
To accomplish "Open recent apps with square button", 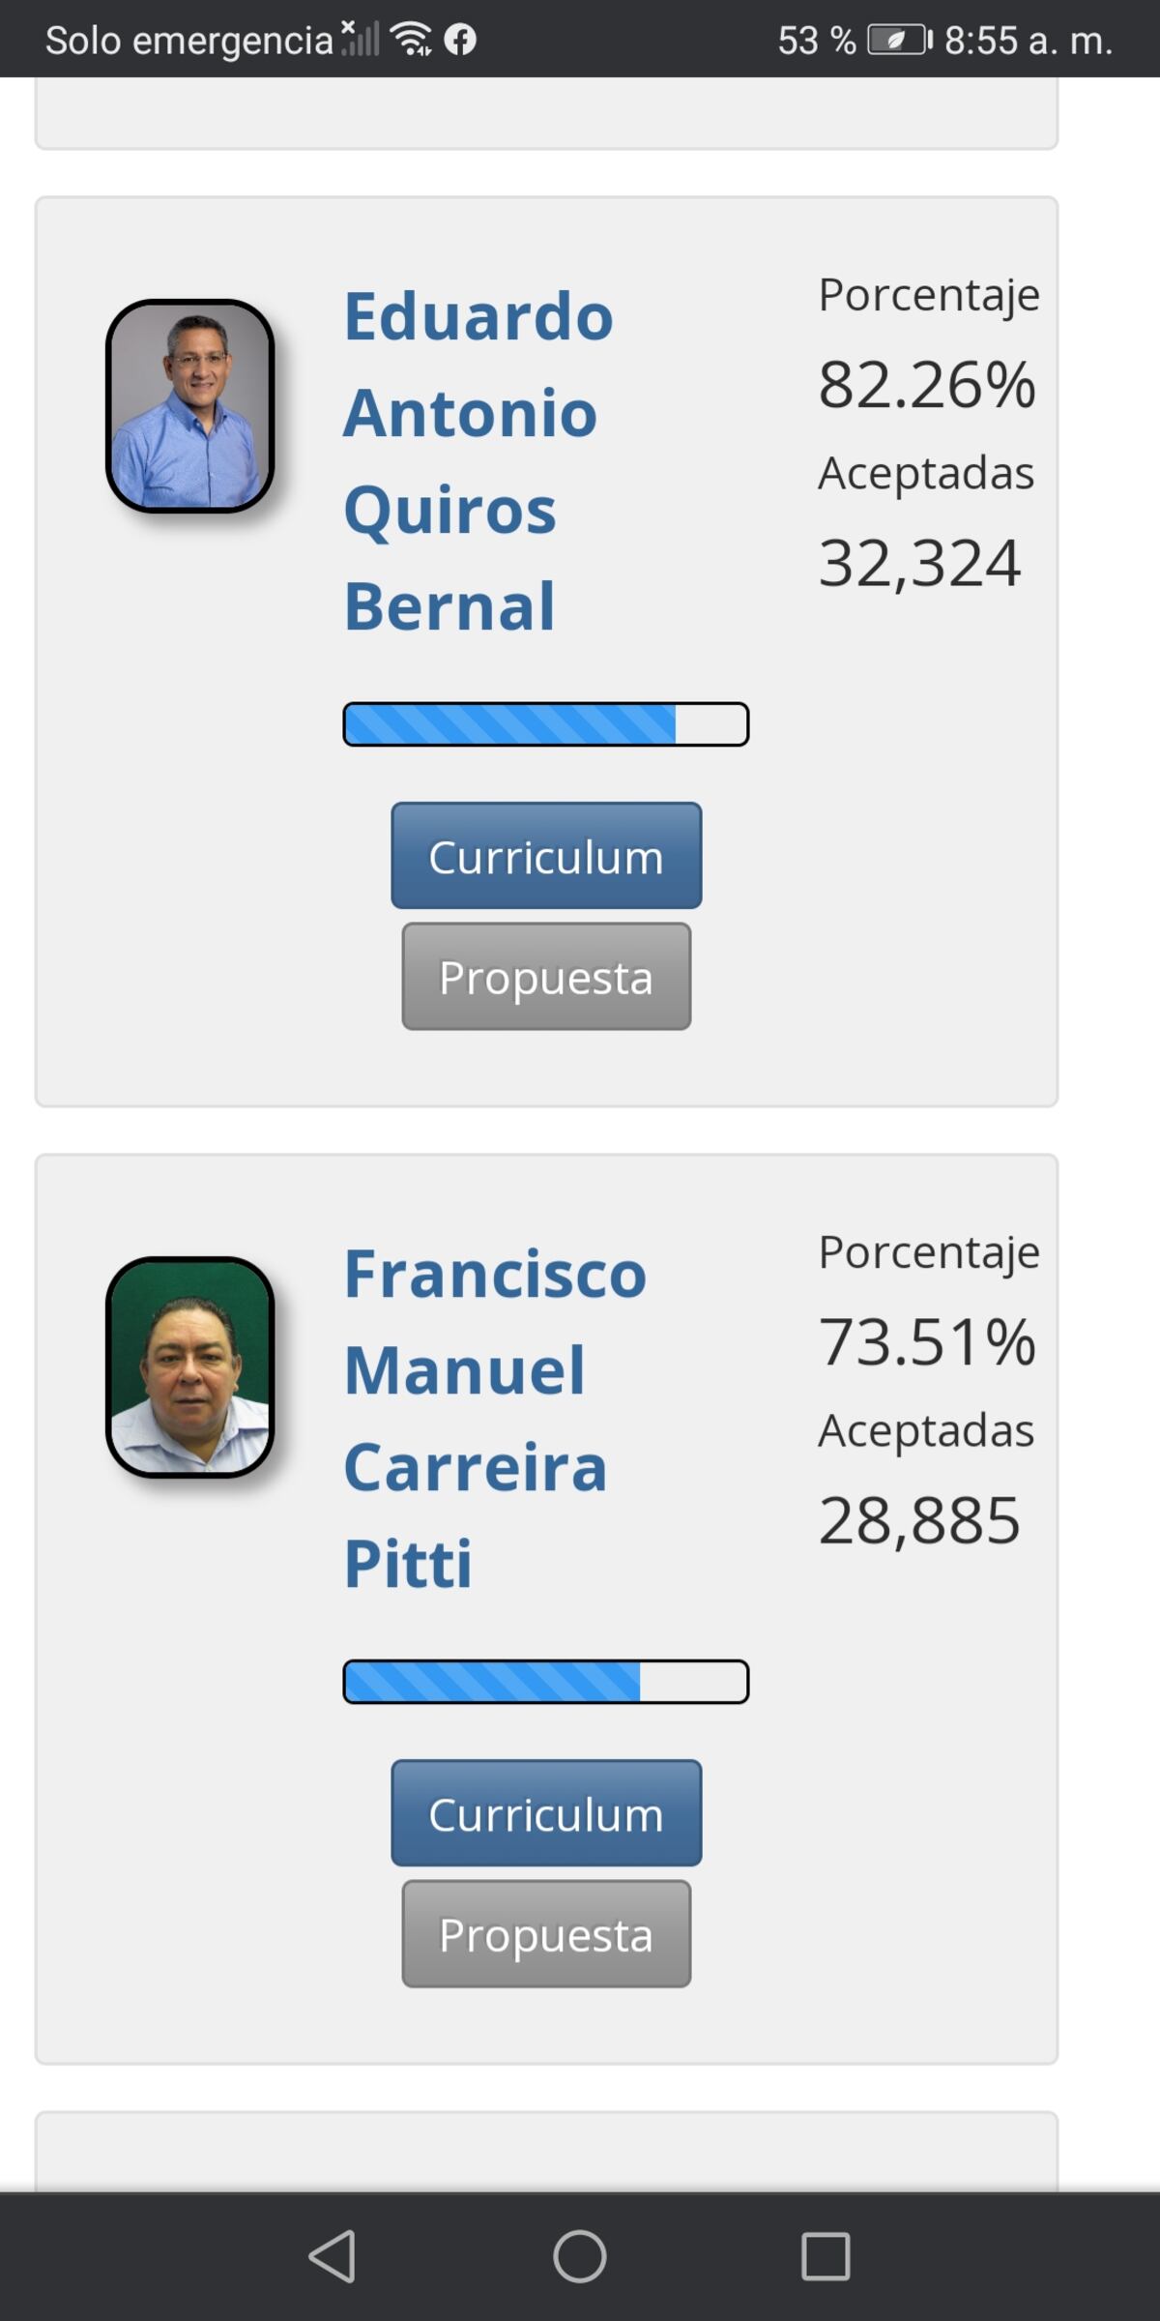I will 826,2256.
